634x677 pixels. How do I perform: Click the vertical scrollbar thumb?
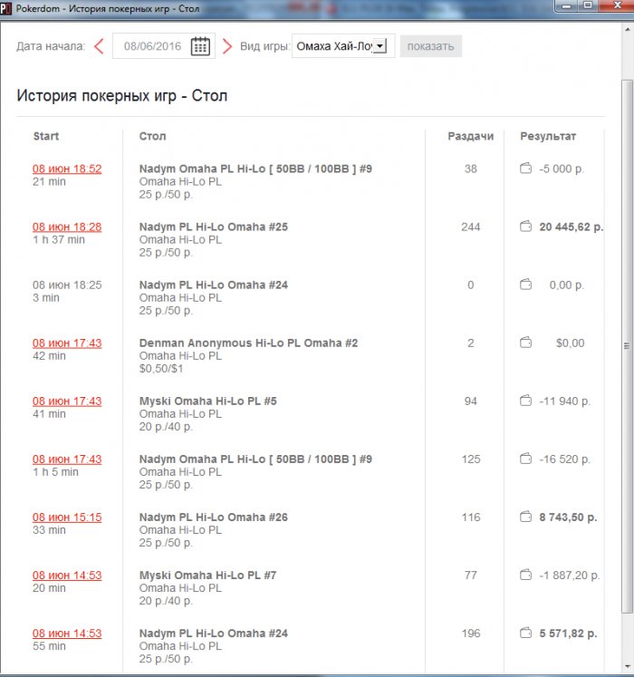627,345
